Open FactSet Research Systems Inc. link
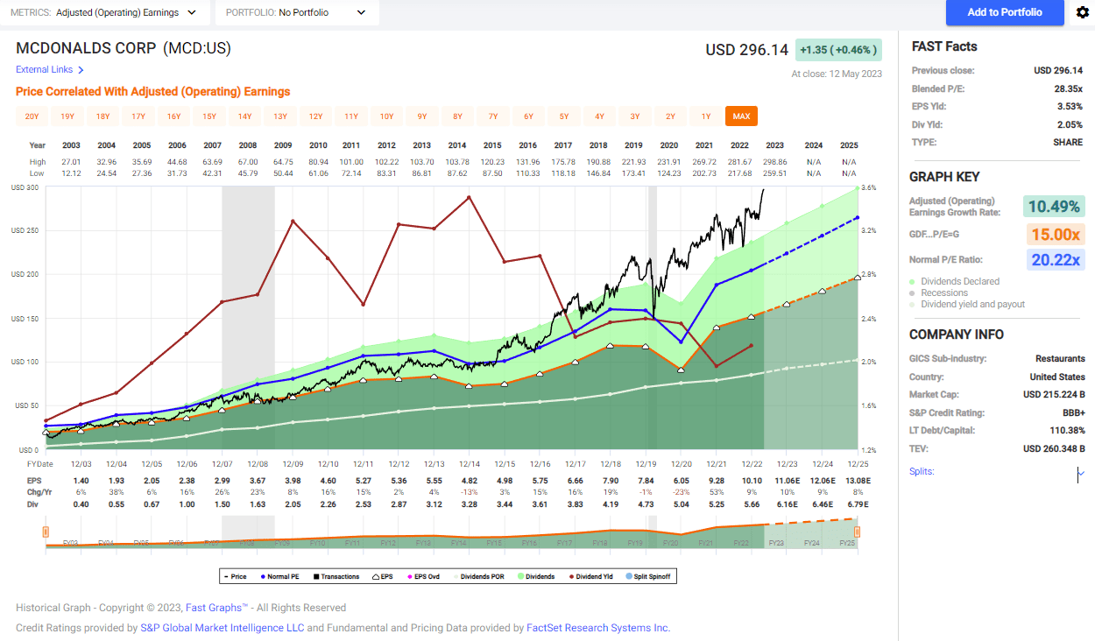The image size is (1095, 641). [598, 628]
